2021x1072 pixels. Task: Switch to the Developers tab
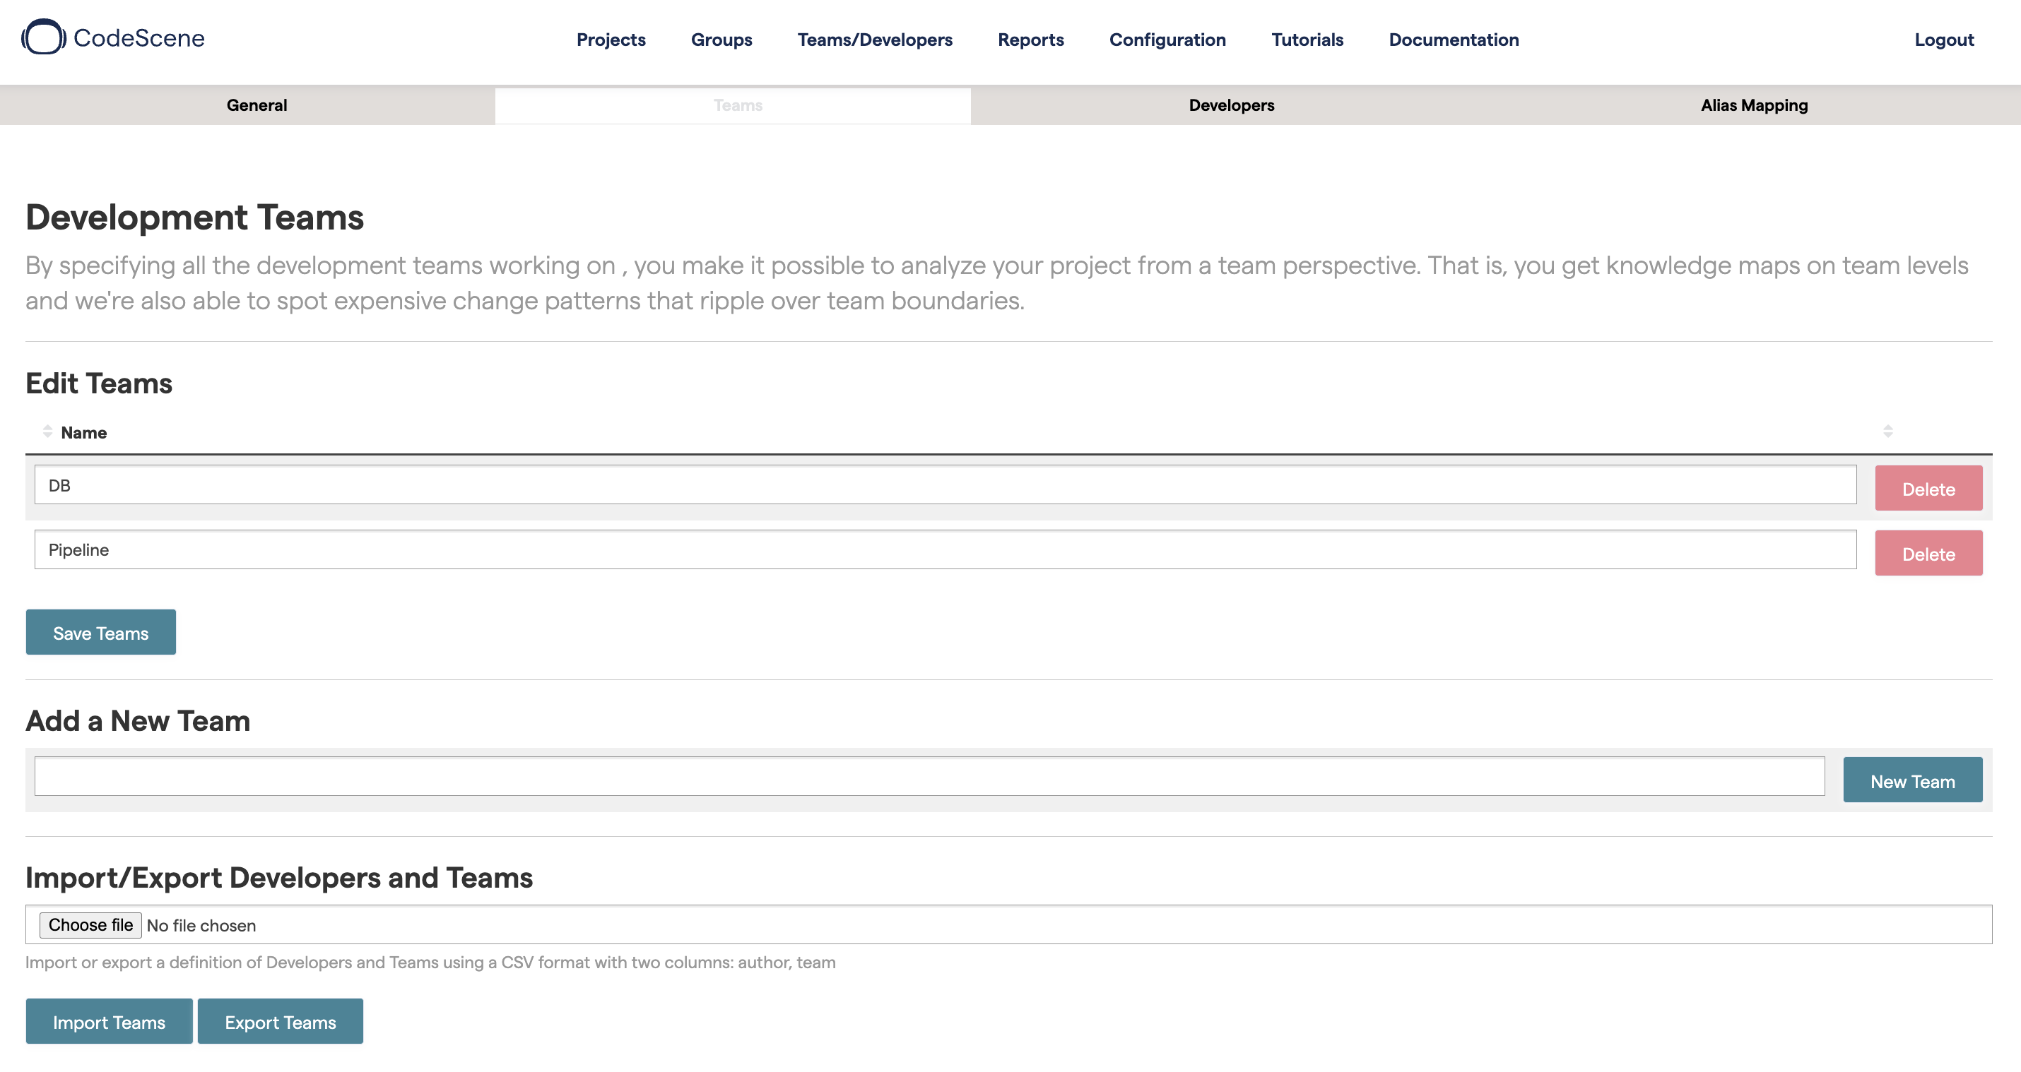1231,104
